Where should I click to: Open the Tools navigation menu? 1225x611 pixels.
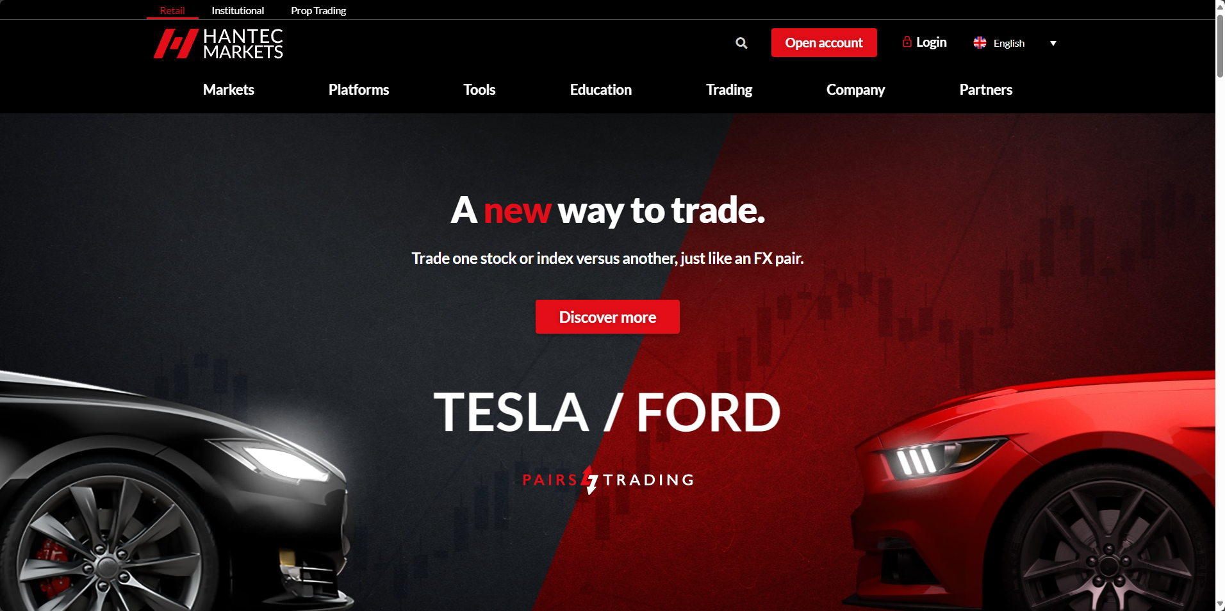point(479,90)
